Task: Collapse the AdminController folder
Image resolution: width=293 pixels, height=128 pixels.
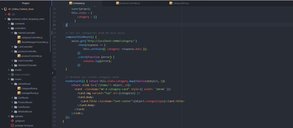Action: point(12,33)
